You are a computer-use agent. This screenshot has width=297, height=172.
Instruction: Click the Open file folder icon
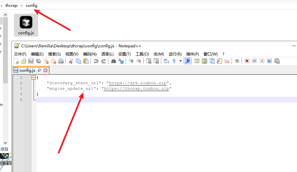point(23,61)
